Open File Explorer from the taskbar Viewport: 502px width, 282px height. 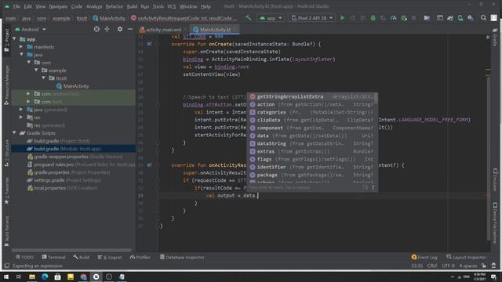(x=31, y=277)
